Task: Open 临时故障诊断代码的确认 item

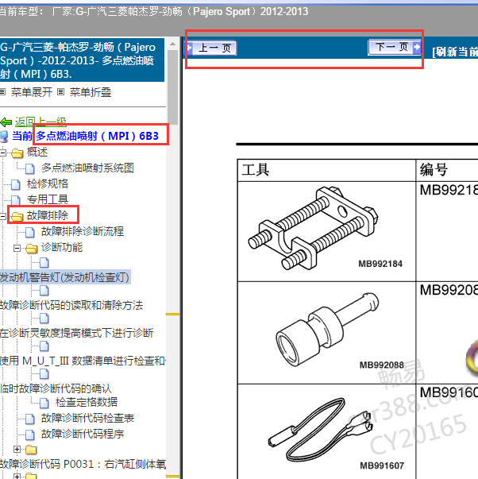Action: pos(56,388)
